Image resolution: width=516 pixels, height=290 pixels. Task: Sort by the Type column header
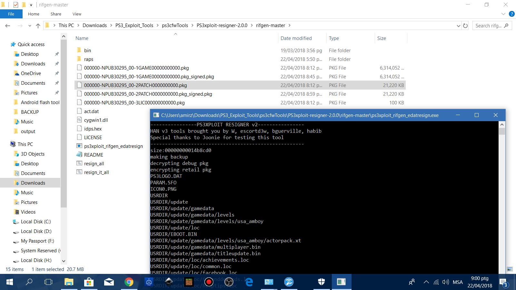pyautogui.click(x=334, y=38)
